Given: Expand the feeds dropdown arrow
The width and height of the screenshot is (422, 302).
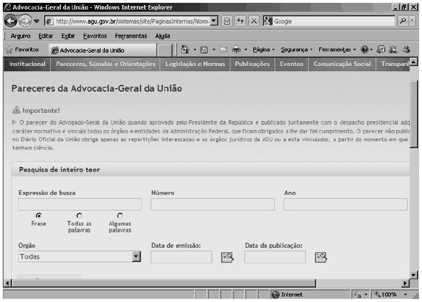Looking at the screenshot, I should coord(214,50).
